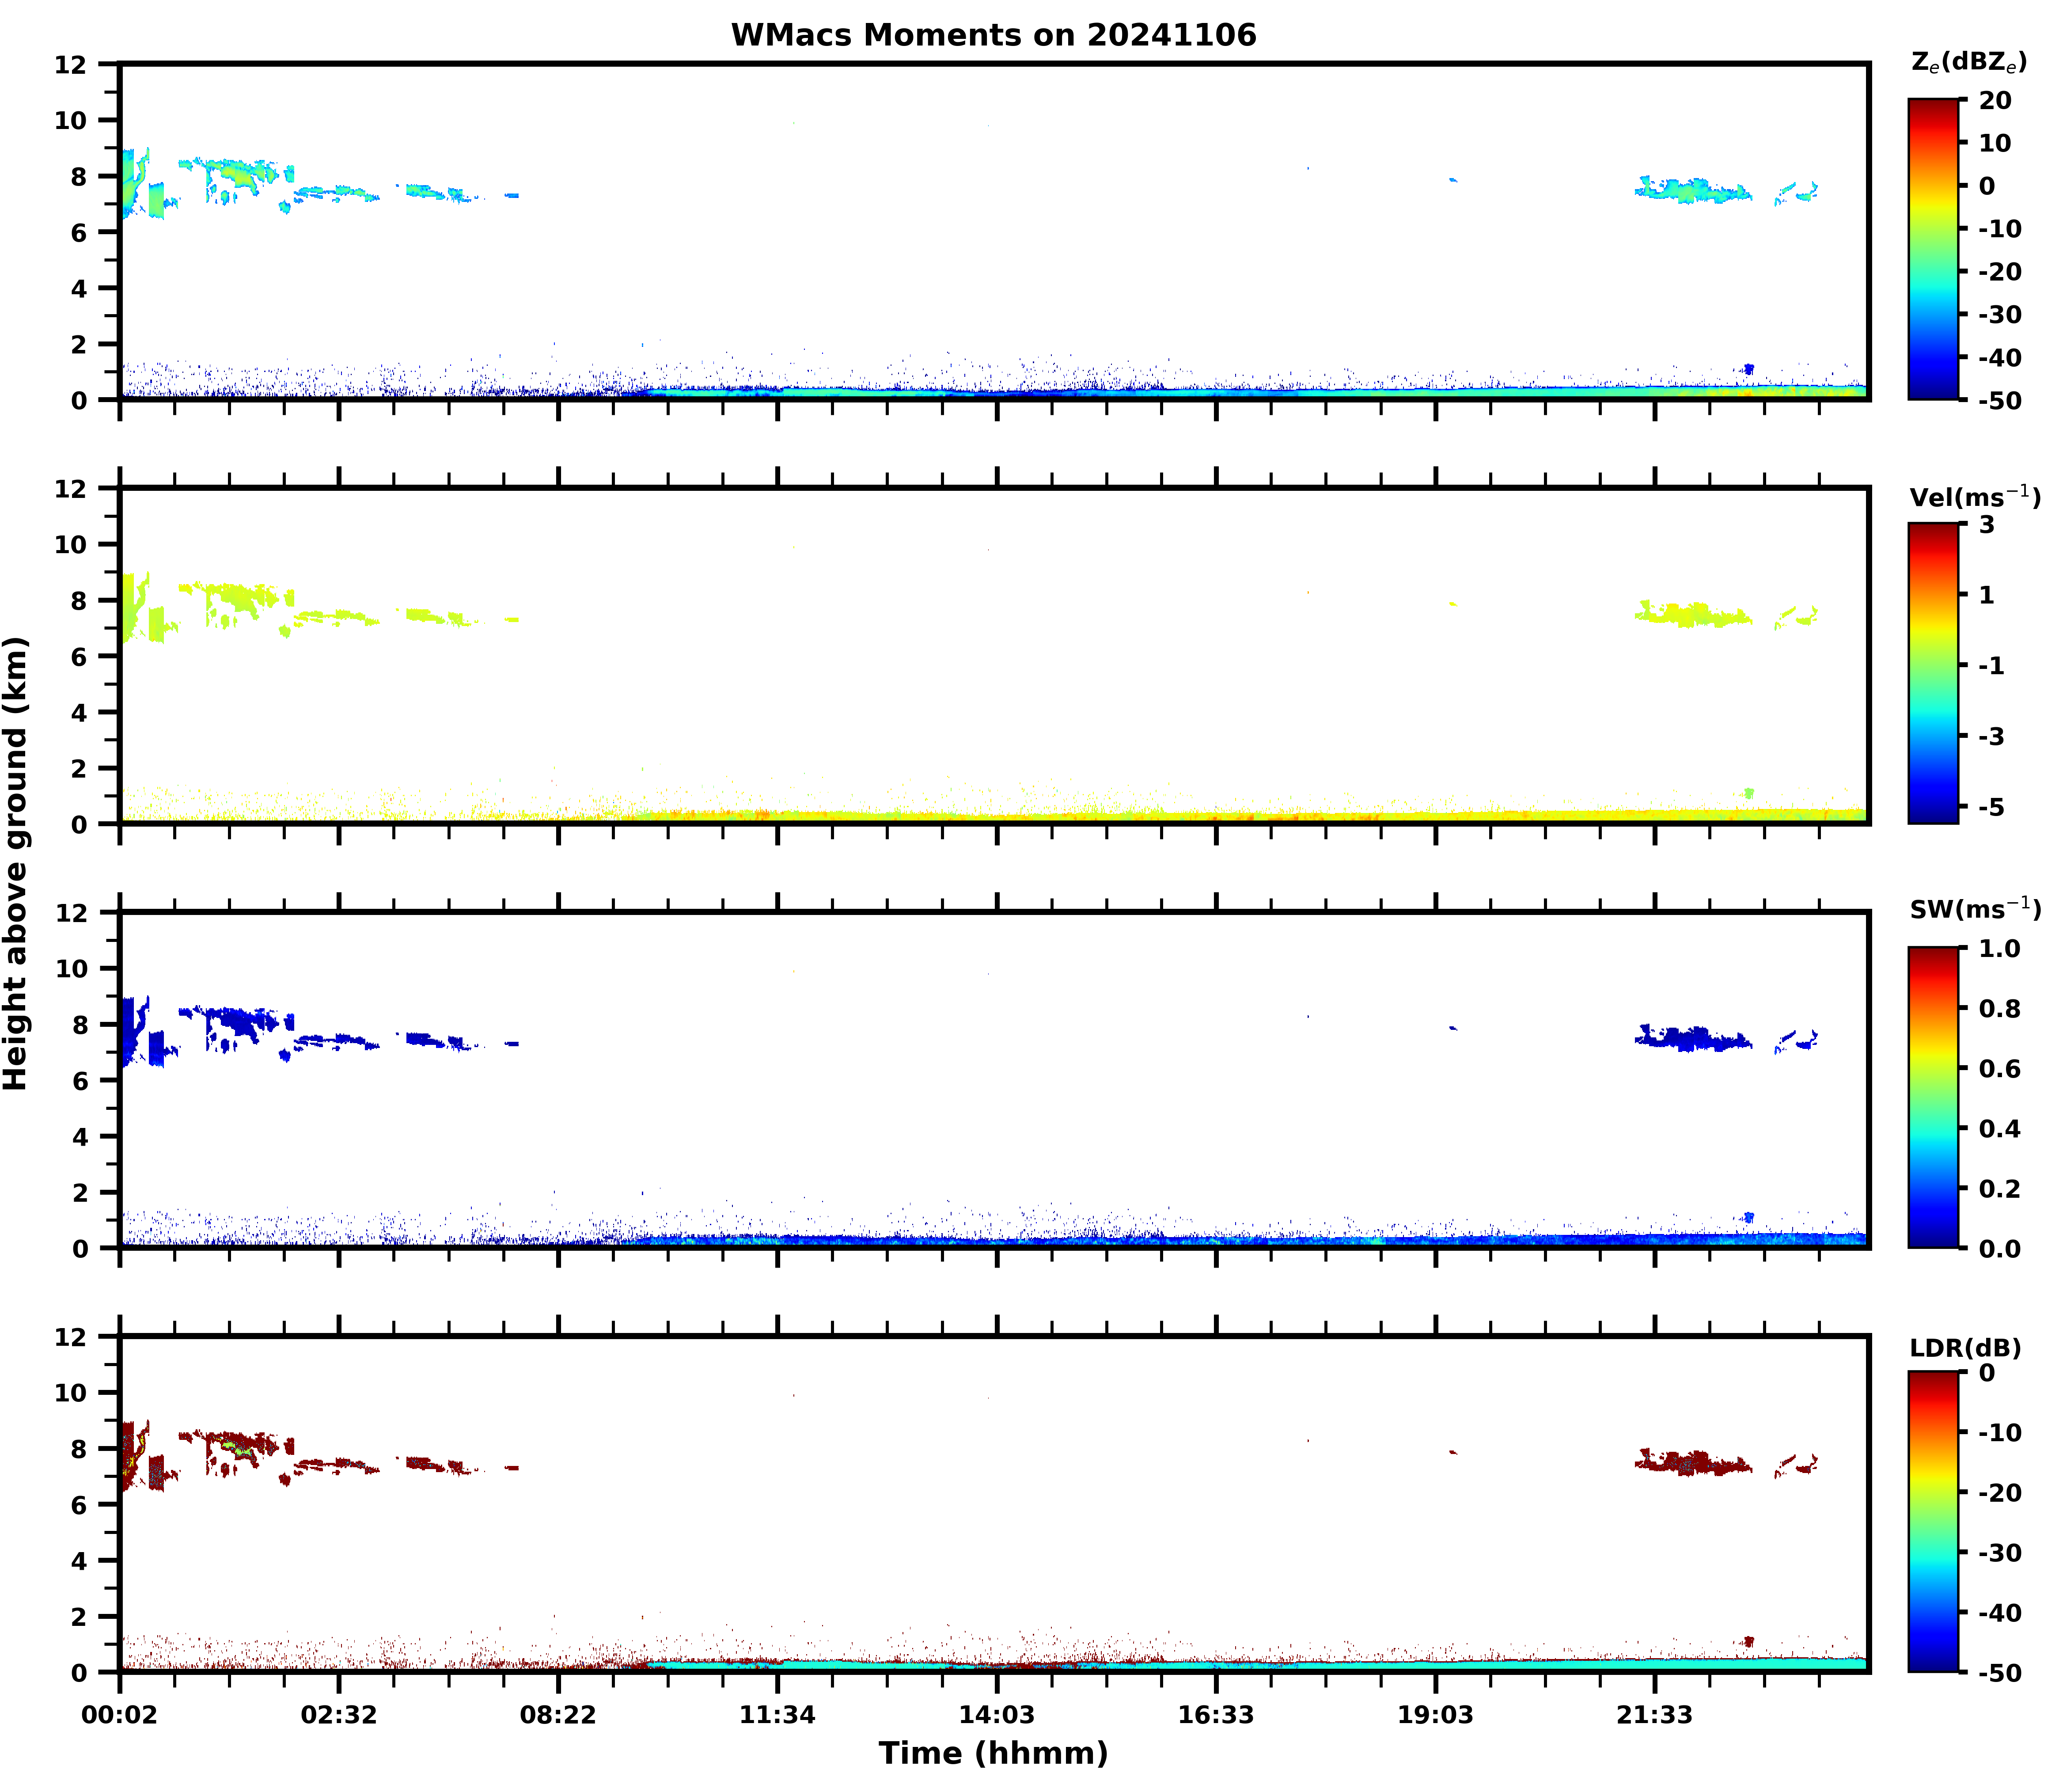Click the LDR(dB) colorbar title
Image resolution: width=2063 pixels, height=1792 pixels.
point(1965,1348)
